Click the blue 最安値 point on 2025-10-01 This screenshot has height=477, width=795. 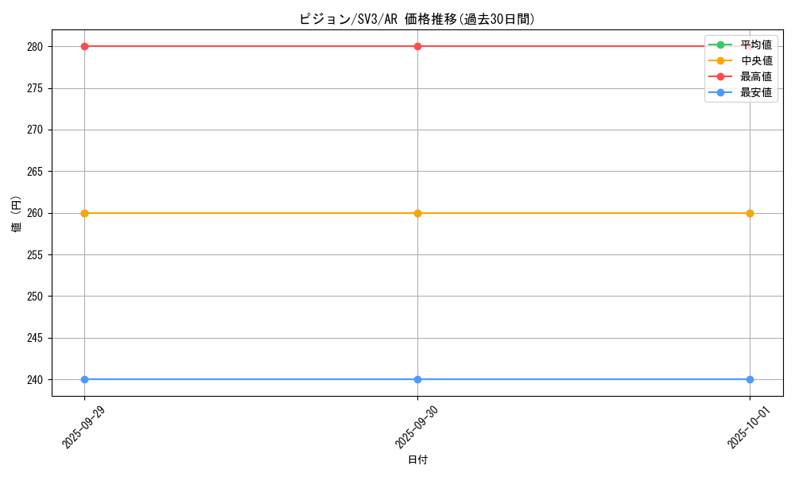tap(750, 379)
